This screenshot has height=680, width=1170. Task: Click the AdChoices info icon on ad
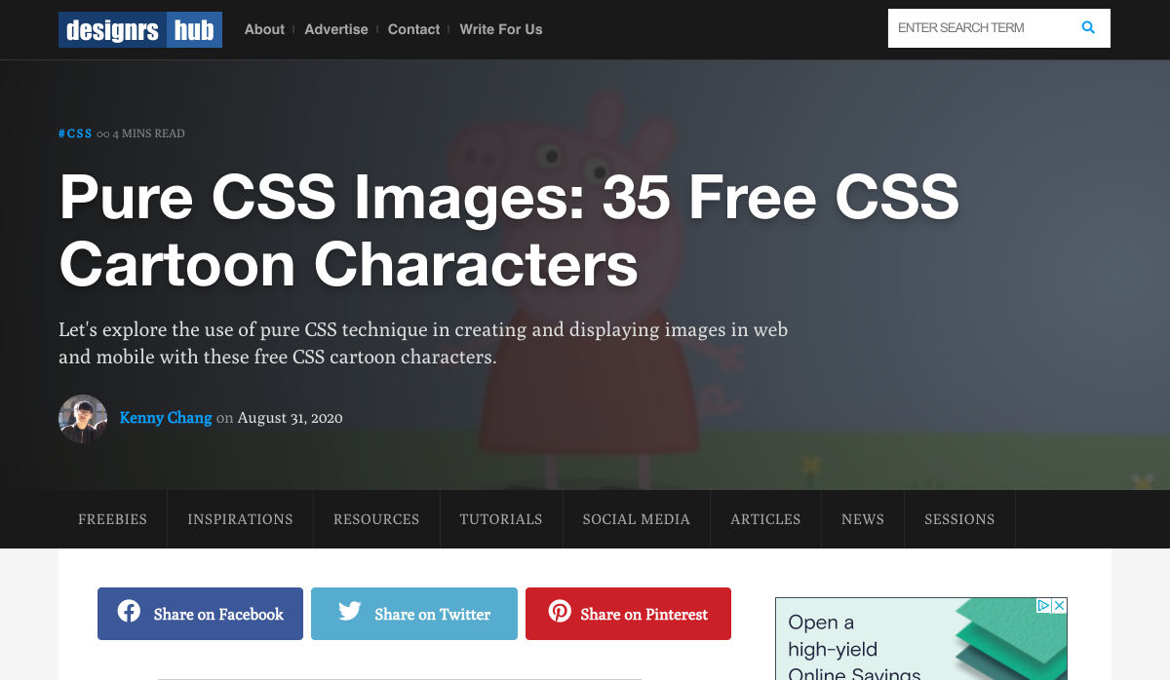[x=1043, y=605]
